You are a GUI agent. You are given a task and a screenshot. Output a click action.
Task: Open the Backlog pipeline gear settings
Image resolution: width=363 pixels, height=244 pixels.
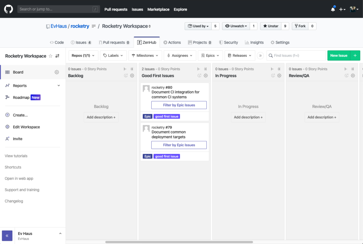132,76
